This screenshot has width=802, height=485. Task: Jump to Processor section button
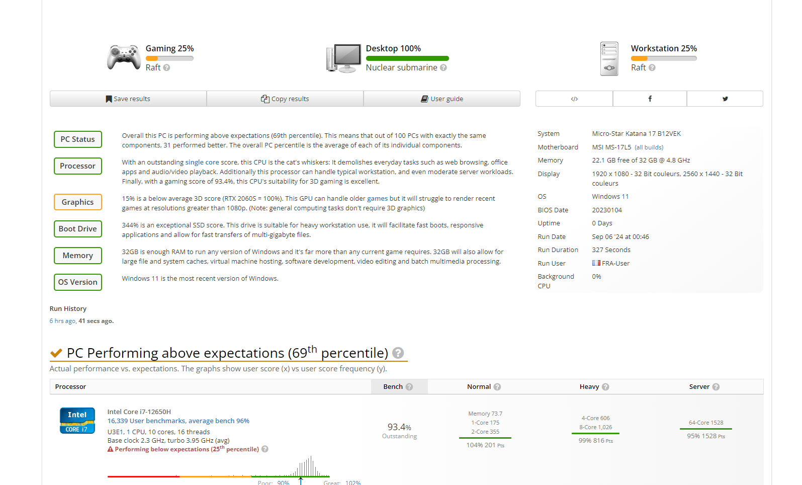point(78,166)
